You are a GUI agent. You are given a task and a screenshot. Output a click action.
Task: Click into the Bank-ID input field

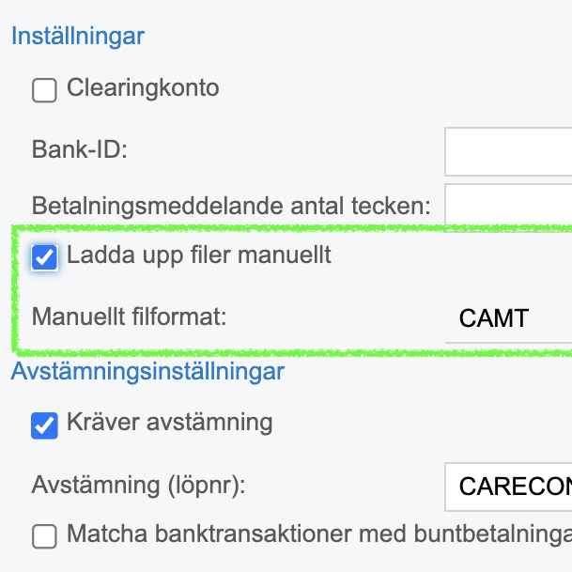tap(508, 150)
